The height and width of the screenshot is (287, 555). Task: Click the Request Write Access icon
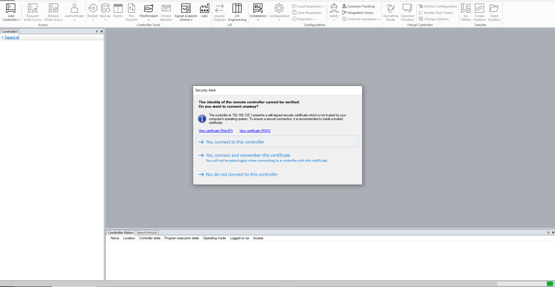tap(32, 8)
